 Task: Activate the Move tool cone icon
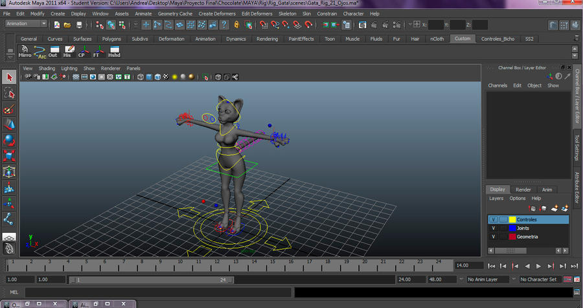tap(9, 124)
